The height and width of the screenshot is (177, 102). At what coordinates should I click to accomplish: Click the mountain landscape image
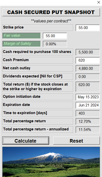(x=51, y=162)
